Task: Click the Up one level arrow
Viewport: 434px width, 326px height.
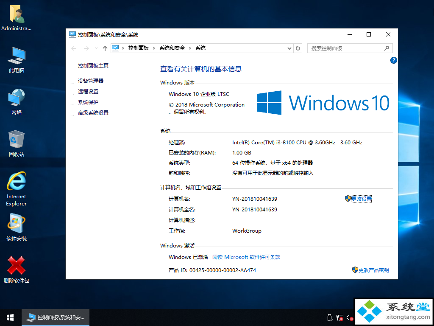Action: (x=105, y=48)
